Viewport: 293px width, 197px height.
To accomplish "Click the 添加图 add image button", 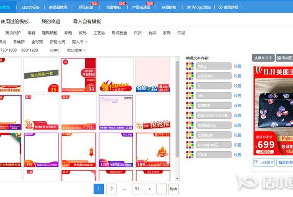I will [285, 58].
